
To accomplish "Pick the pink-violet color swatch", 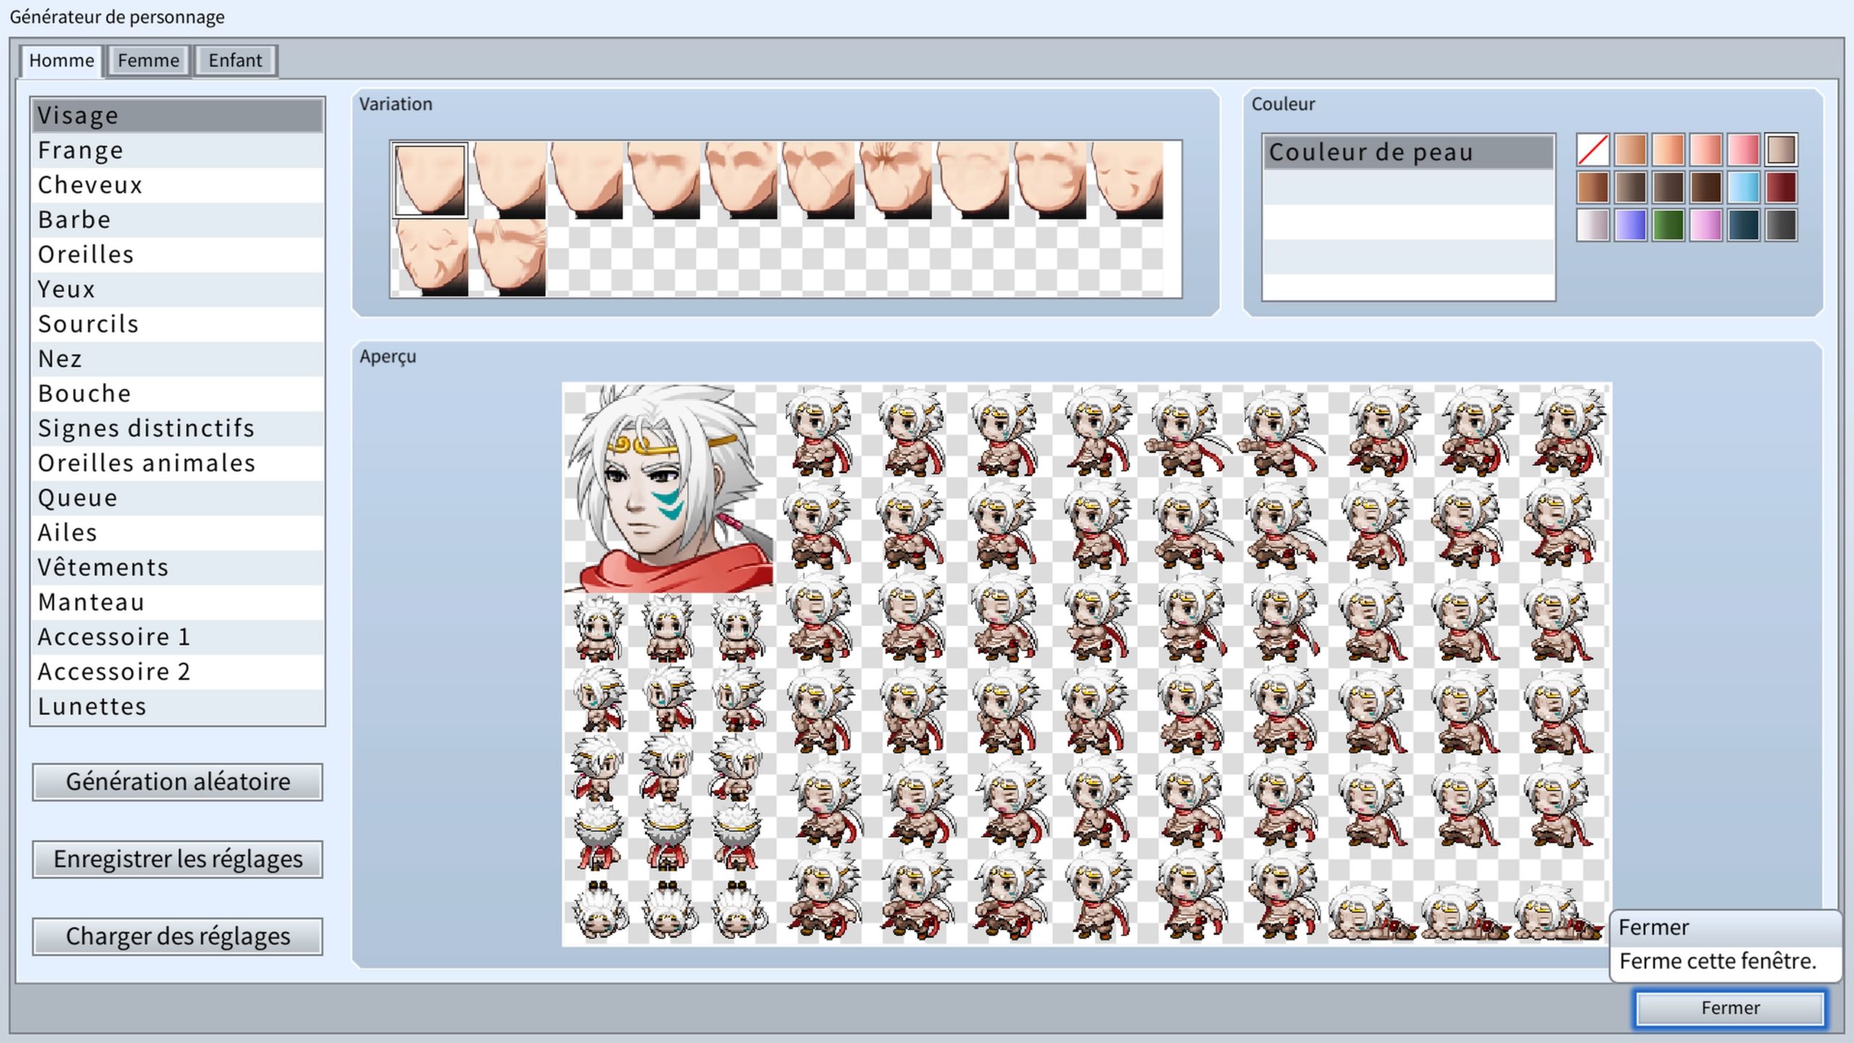I will pyautogui.click(x=1706, y=225).
